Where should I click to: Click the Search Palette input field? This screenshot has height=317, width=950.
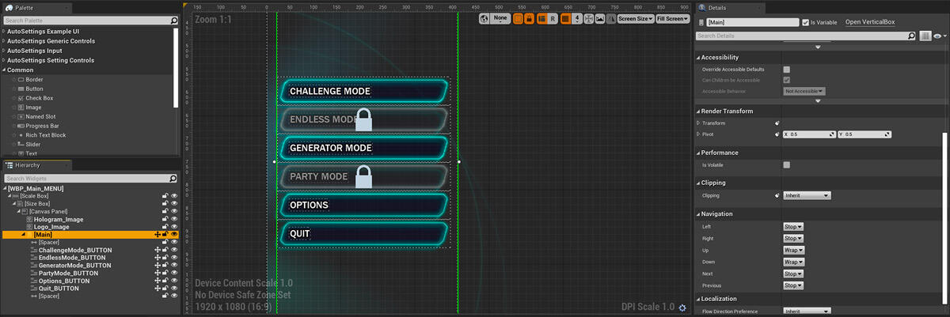(87, 22)
